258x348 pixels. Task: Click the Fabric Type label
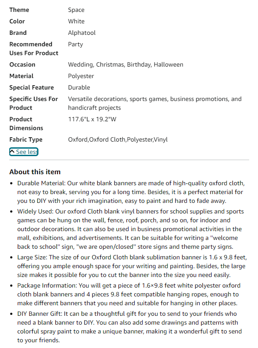point(26,140)
